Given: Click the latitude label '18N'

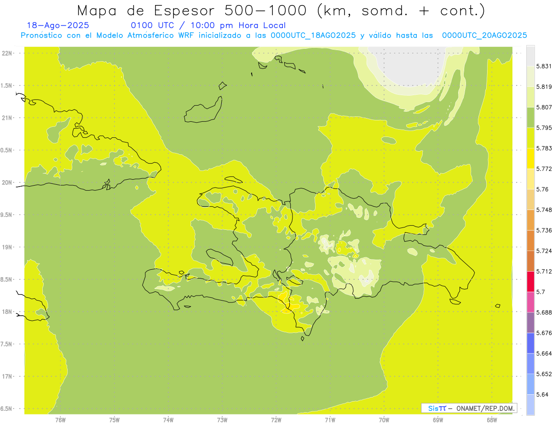Looking at the screenshot, I should (7, 312).
